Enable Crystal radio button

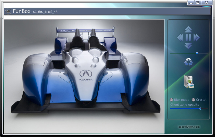pyautogui.click(x=193, y=100)
